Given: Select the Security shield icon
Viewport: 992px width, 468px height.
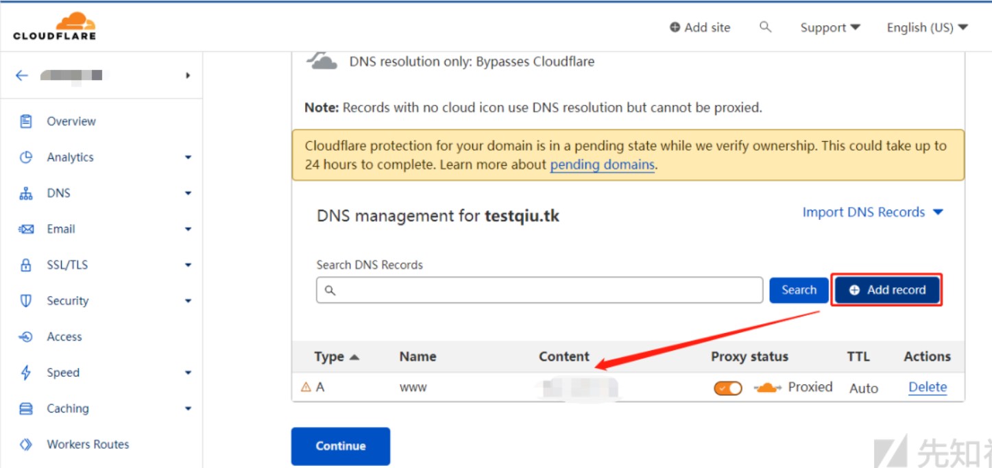Looking at the screenshot, I should (x=26, y=301).
